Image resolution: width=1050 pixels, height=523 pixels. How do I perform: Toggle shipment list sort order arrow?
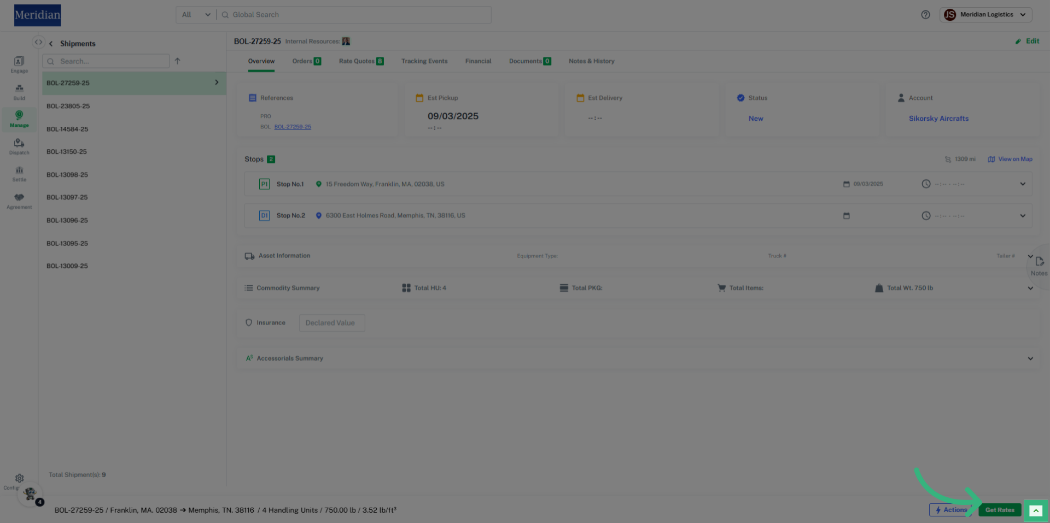click(x=177, y=61)
